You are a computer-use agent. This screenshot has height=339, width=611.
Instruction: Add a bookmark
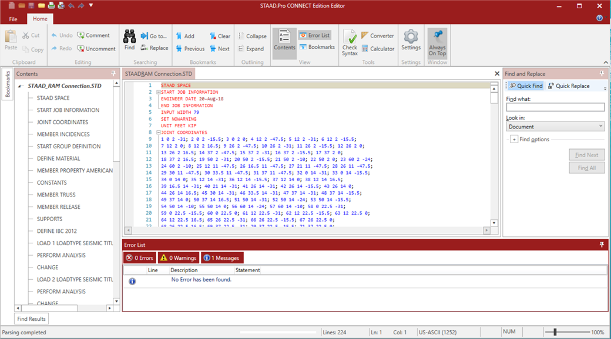(x=185, y=36)
